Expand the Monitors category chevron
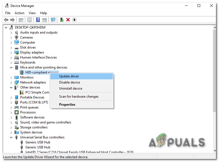 pyautogui.click(x=11, y=78)
